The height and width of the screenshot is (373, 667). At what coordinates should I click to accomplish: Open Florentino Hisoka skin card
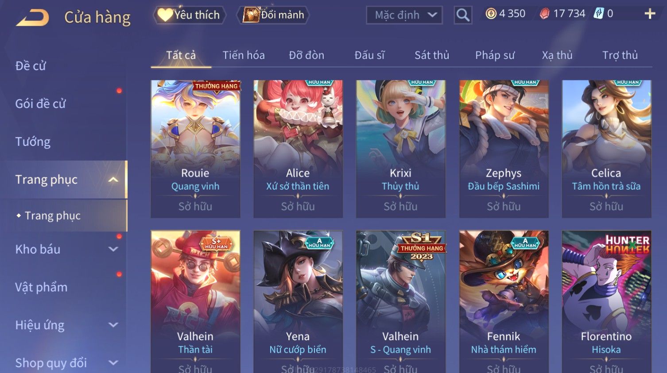pyautogui.click(x=606, y=301)
